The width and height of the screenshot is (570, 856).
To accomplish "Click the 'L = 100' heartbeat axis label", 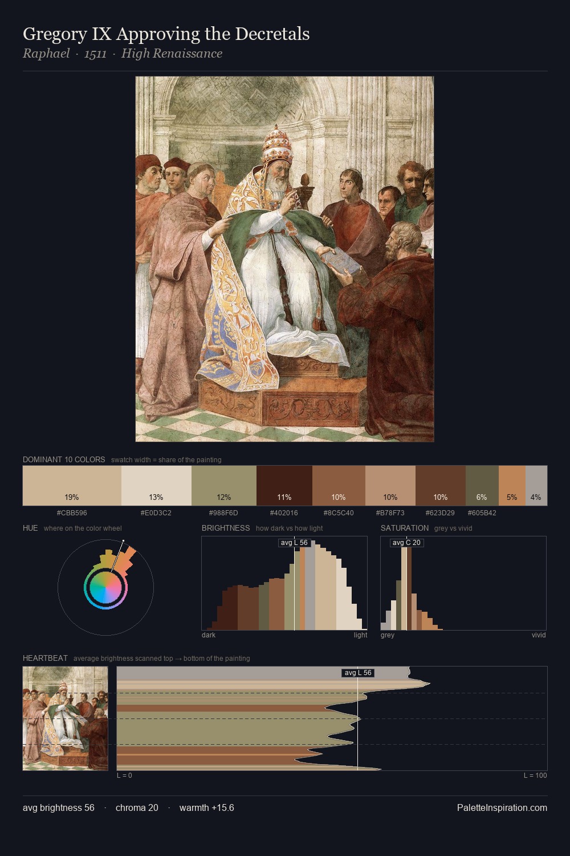I will (535, 775).
